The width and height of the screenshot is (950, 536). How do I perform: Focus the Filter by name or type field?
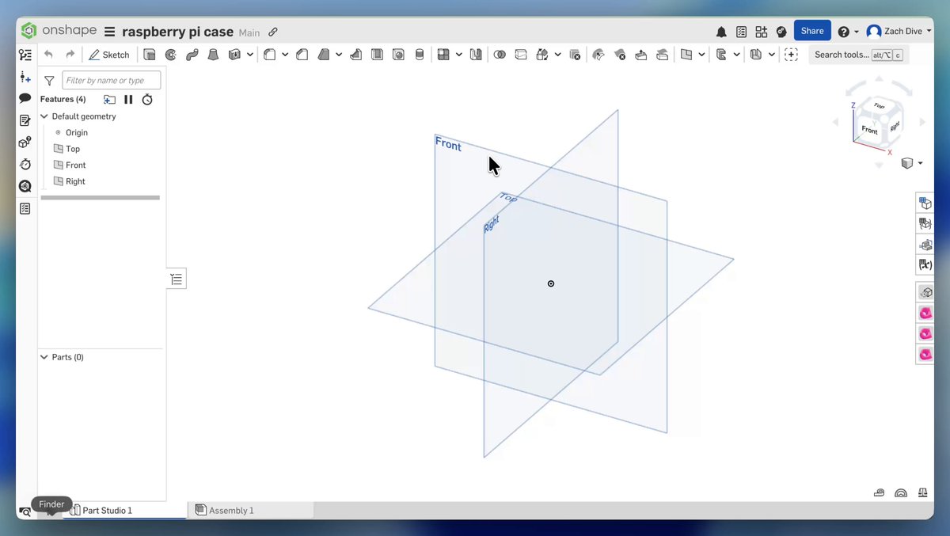click(112, 80)
